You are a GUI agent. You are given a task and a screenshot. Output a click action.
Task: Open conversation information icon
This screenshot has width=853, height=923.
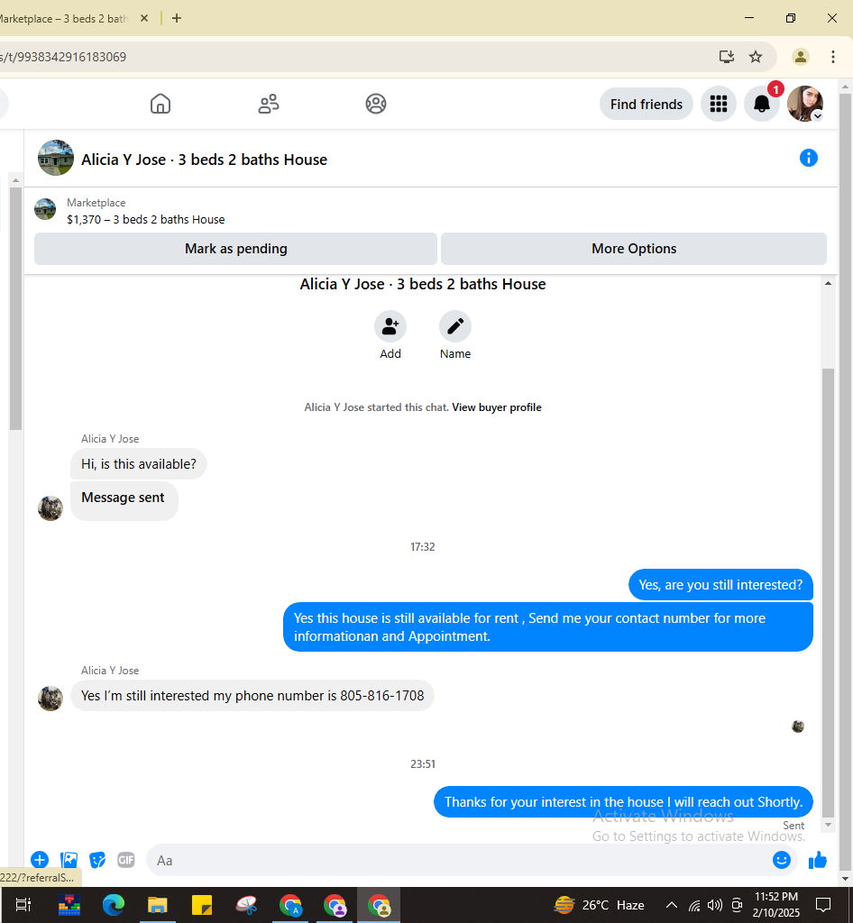pos(808,158)
